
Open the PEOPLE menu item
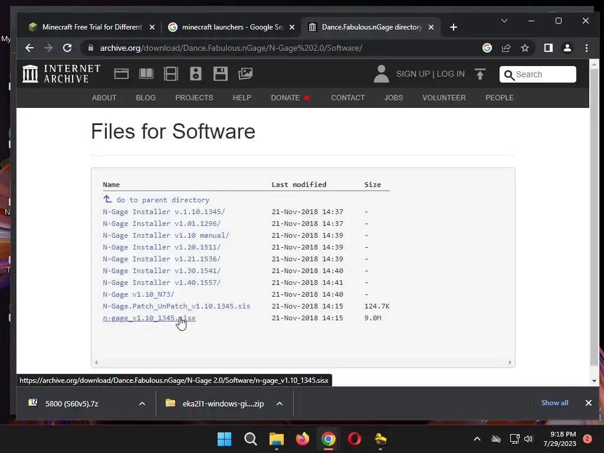point(499,97)
